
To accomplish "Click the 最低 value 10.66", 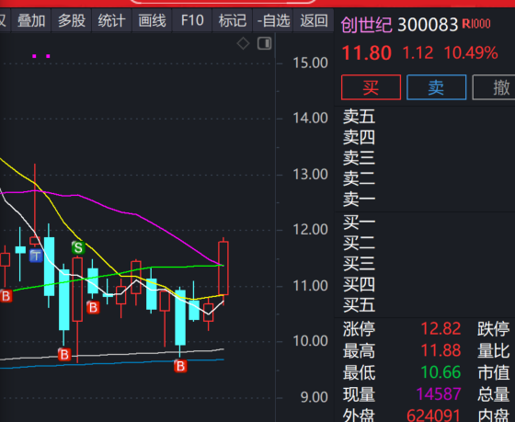I will click(x=441, y=372).
